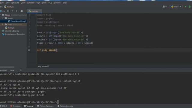
Task: Click the fold marker on line 4
Action: pos(36,25)
